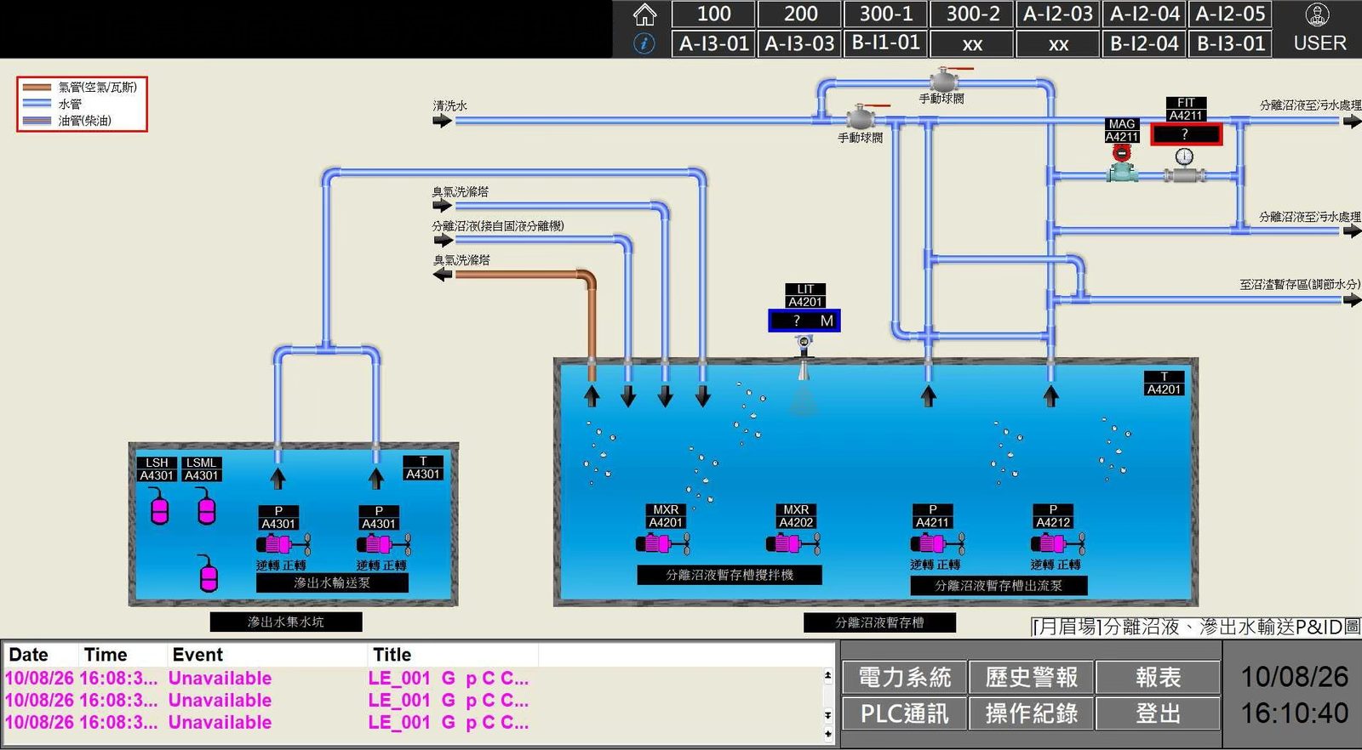Image resolution: width=1362 pixels, height=750 pixels.
Task: Open page A-I2-03
Action: click(x=1058, y=14)
